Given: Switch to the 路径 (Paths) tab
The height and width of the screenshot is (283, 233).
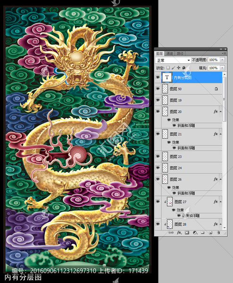Looking at the screenshot, I should (x=180, y=53).
